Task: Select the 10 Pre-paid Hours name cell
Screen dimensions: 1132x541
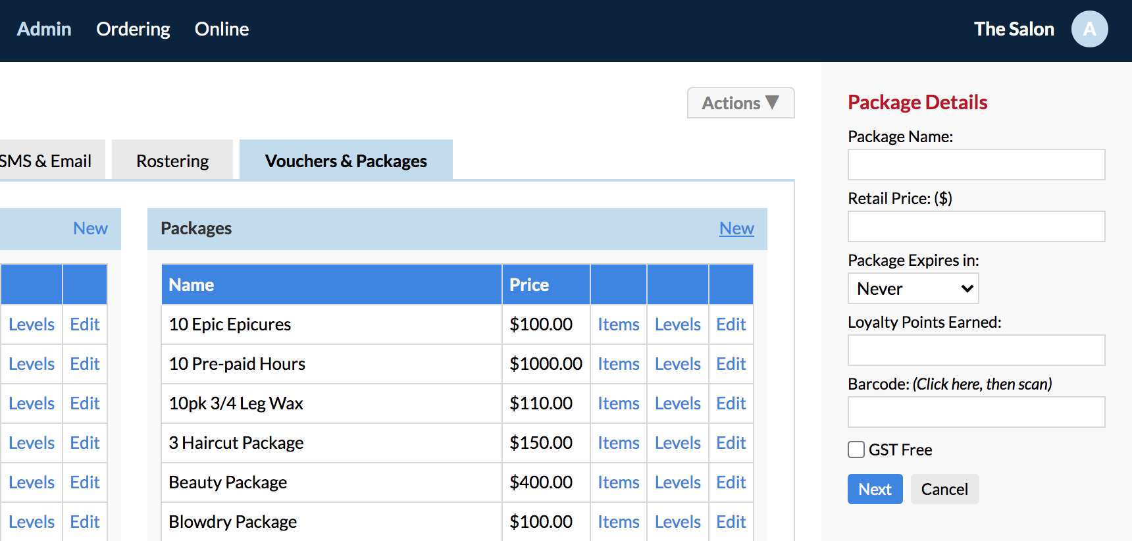Action: [x=332, y=364]
